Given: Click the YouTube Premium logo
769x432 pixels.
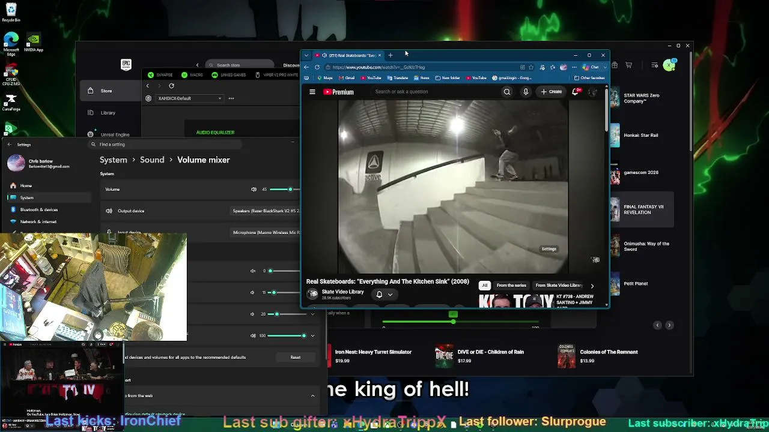Looking at the screenshot, I should [x=339, y=92].
